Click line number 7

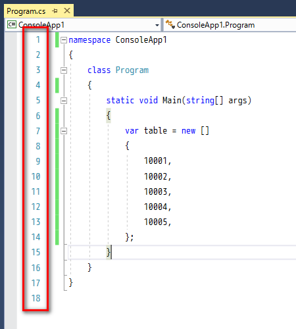(x=38, y=131)
